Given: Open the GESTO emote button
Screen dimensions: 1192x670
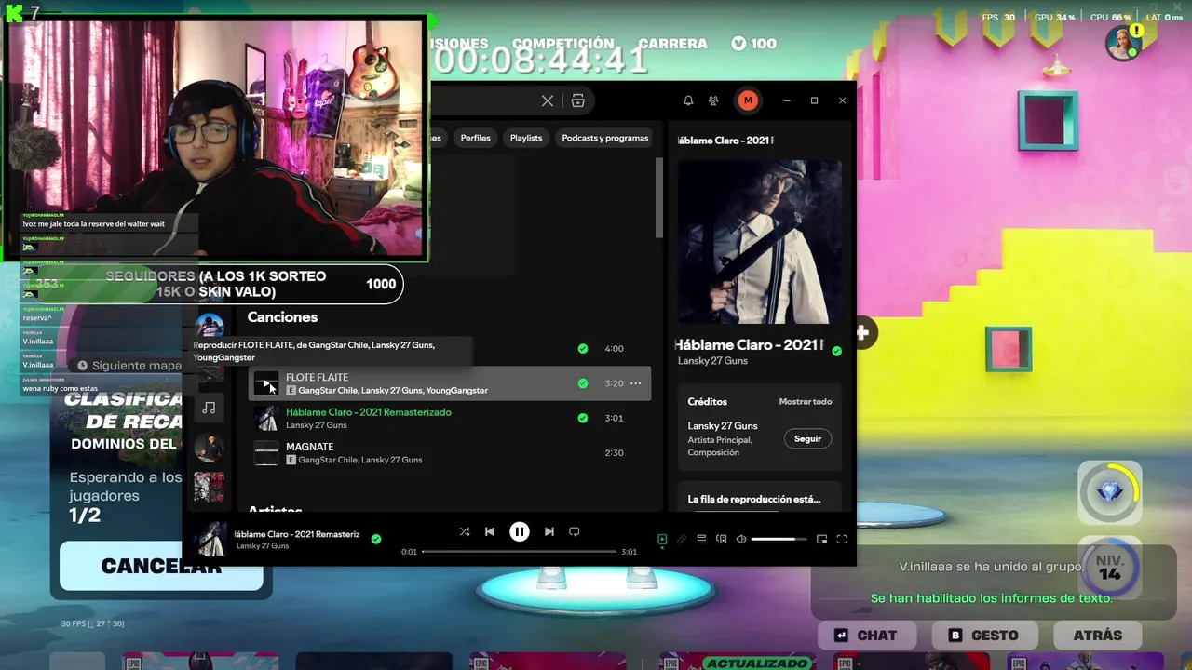Looking at the screenshot, I should (983, 636).
